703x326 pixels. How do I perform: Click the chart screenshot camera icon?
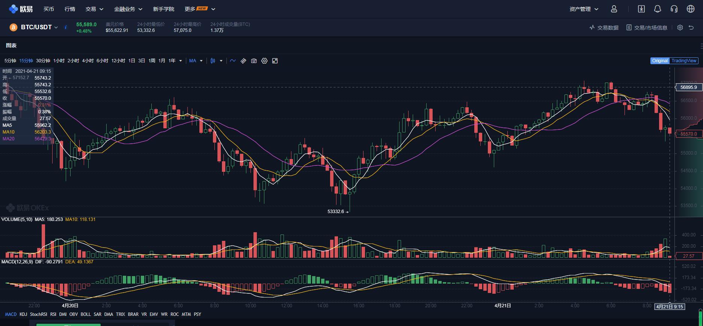click(x=254, y=61)
